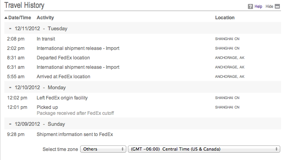Click the Hide minus icon

(x=277, y=7)
